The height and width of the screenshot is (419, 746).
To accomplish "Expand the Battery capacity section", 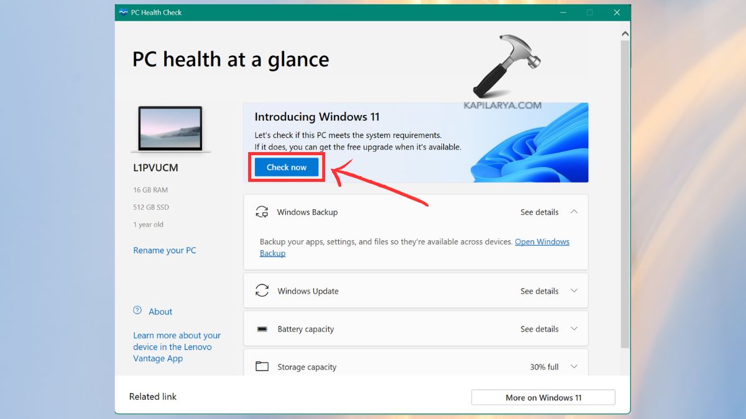I will coord(573,328).
